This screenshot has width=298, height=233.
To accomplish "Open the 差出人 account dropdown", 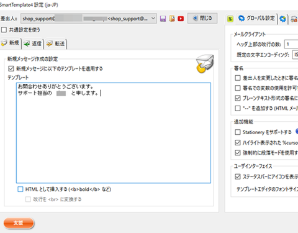I will (x=89, y=19).
